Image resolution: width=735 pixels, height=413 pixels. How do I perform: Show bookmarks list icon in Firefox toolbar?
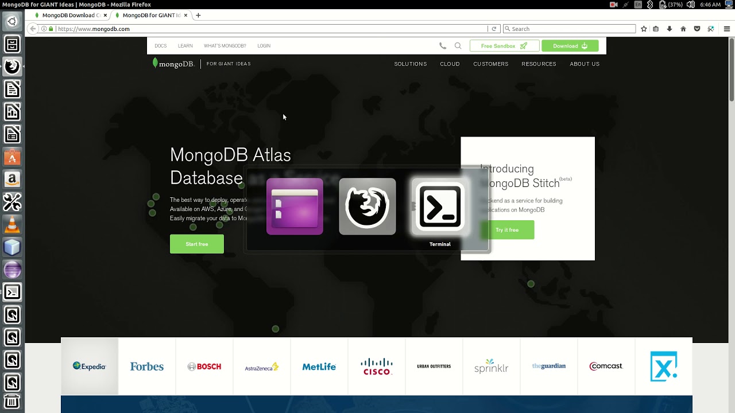pyautogui.click(x=656, y=29)
